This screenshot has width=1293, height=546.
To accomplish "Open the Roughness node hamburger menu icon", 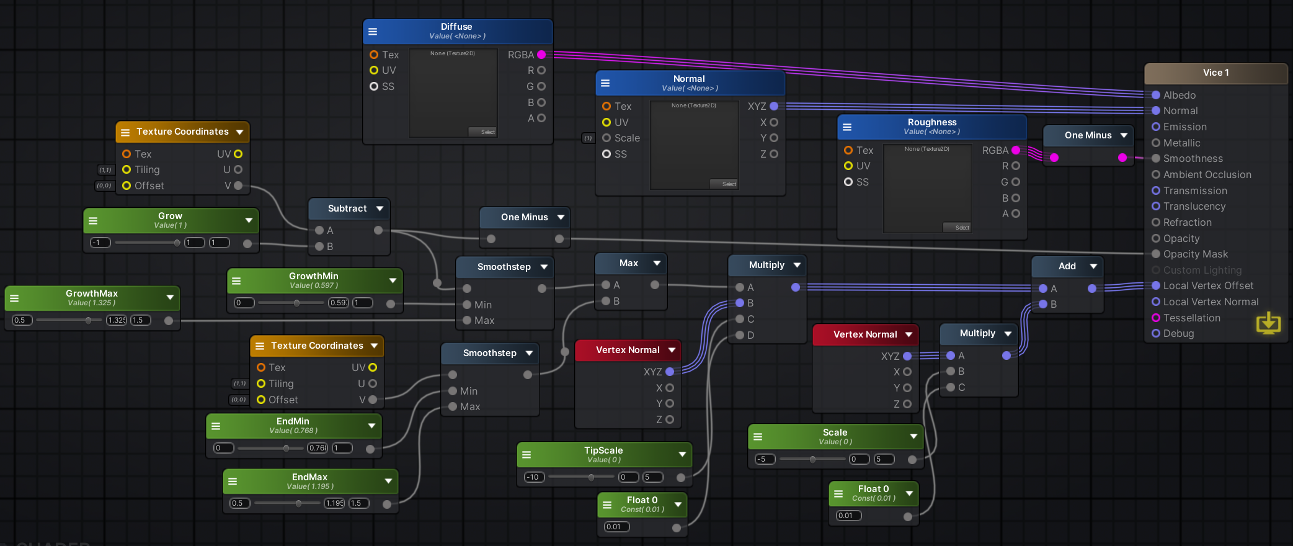I will [847, 127].
